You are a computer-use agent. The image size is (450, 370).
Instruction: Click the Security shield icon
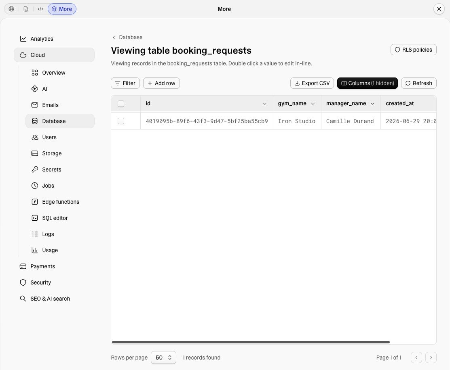pyautogui.click(x=23, y=283)
